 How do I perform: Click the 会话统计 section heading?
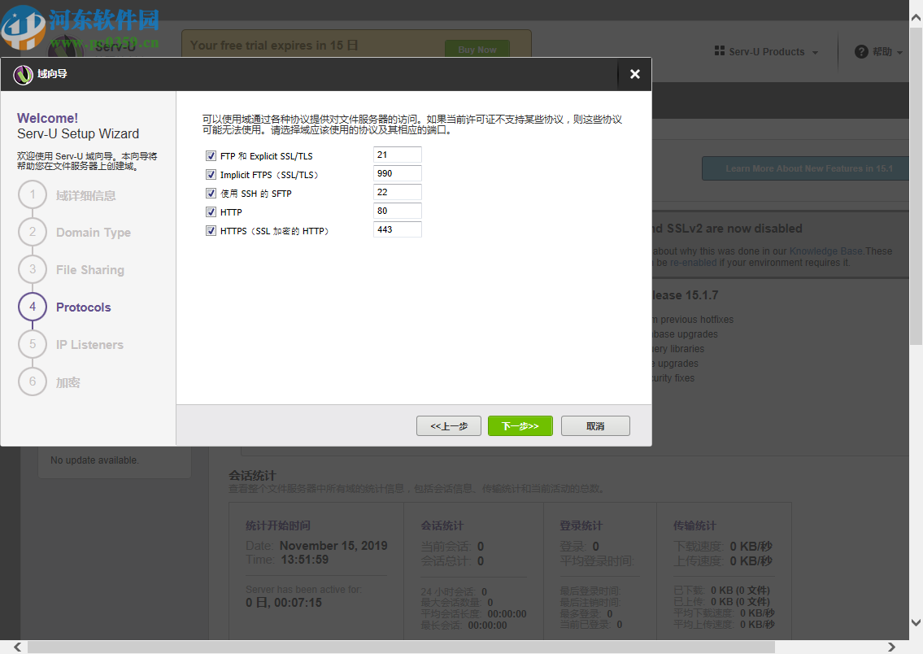tap(253, 476)
